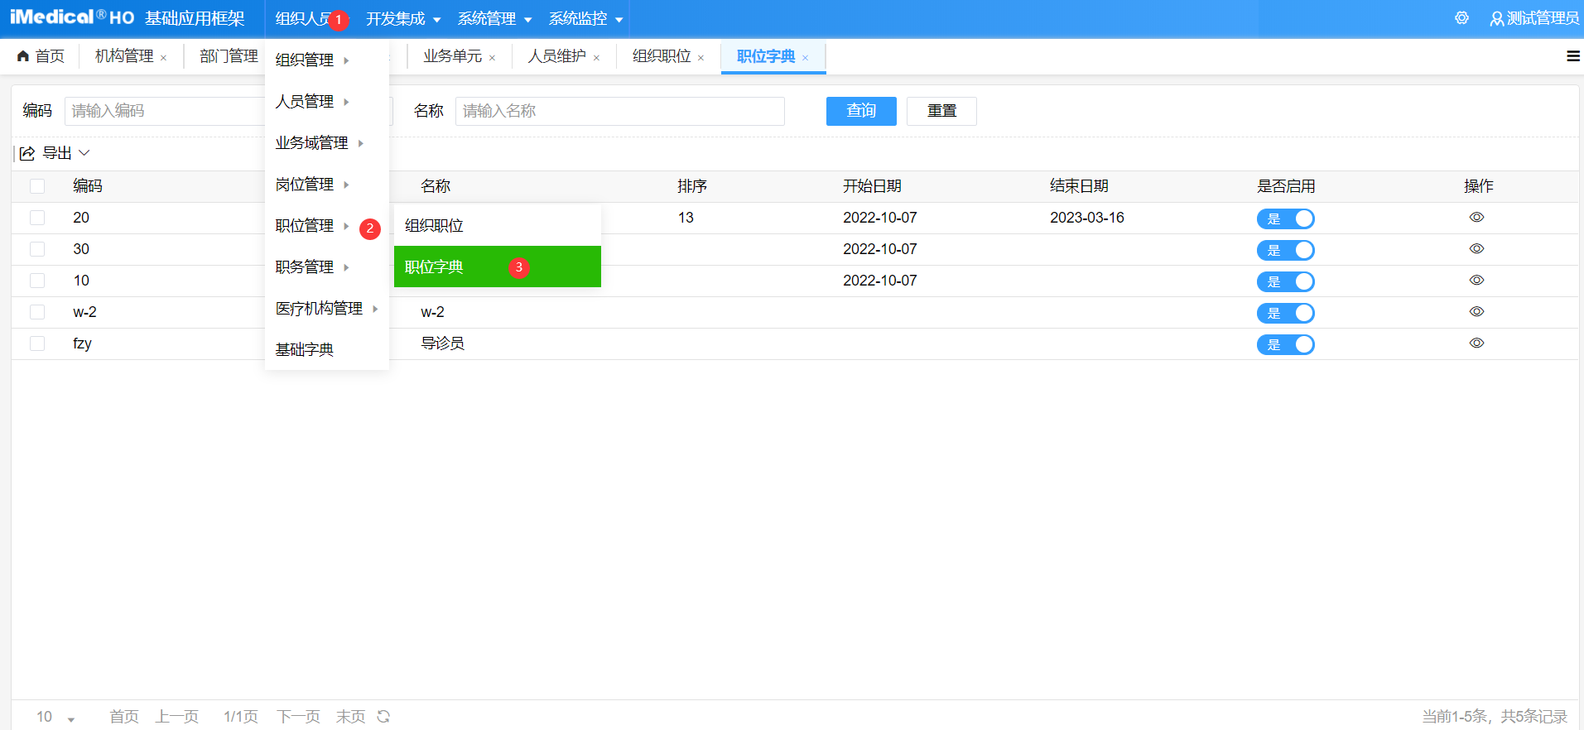
Task: Check the checkbox for row w-2
Action: tap(37, 312)
